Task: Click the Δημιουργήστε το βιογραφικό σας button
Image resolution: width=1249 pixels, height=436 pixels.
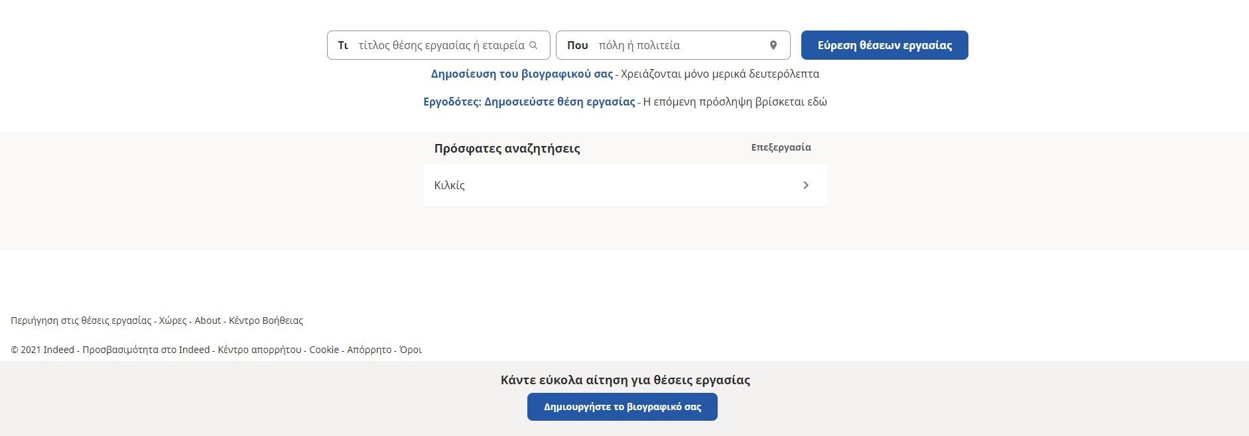Action: [622, 407]
